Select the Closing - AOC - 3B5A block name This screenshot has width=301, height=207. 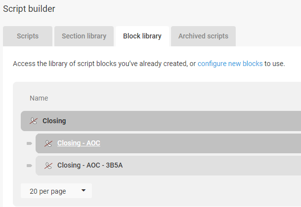pos(90,165)
